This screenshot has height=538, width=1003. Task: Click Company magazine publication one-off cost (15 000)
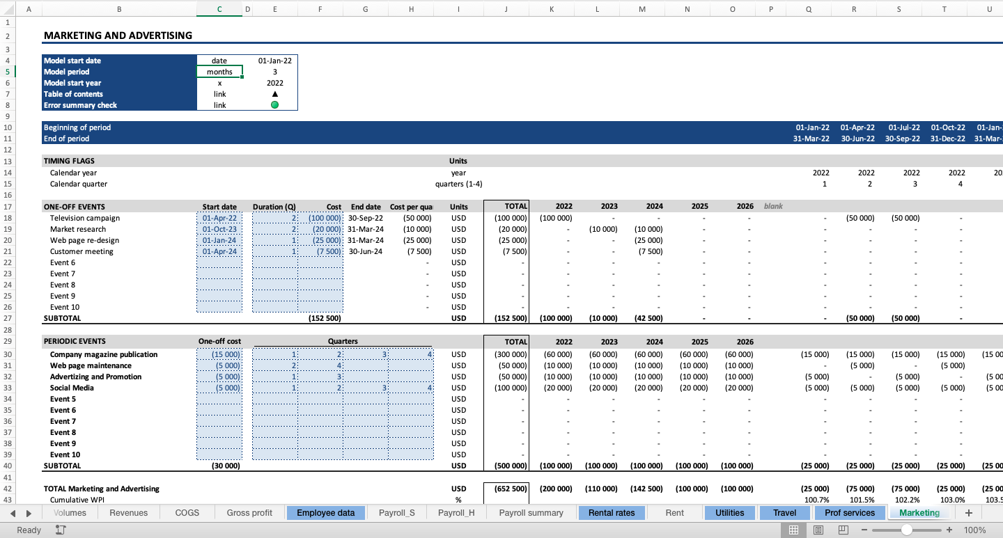pos(219,354)
